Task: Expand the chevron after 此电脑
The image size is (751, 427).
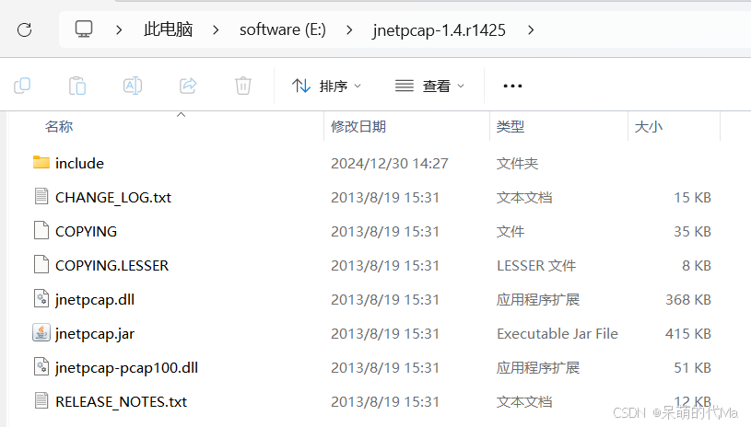Action: [216, 30]
